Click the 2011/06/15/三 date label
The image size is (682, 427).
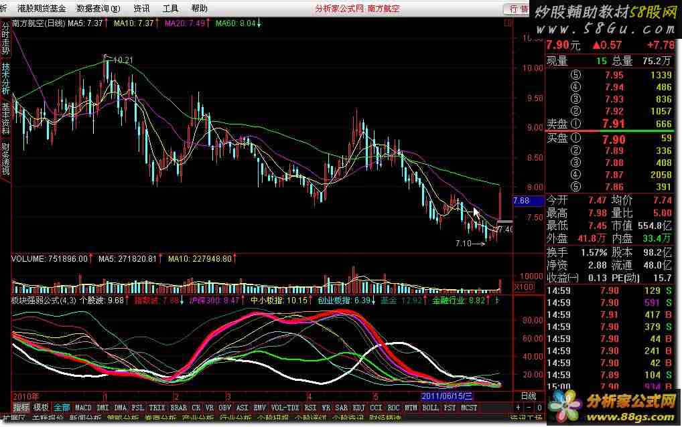pyautogui.click(x=447, y=396)
